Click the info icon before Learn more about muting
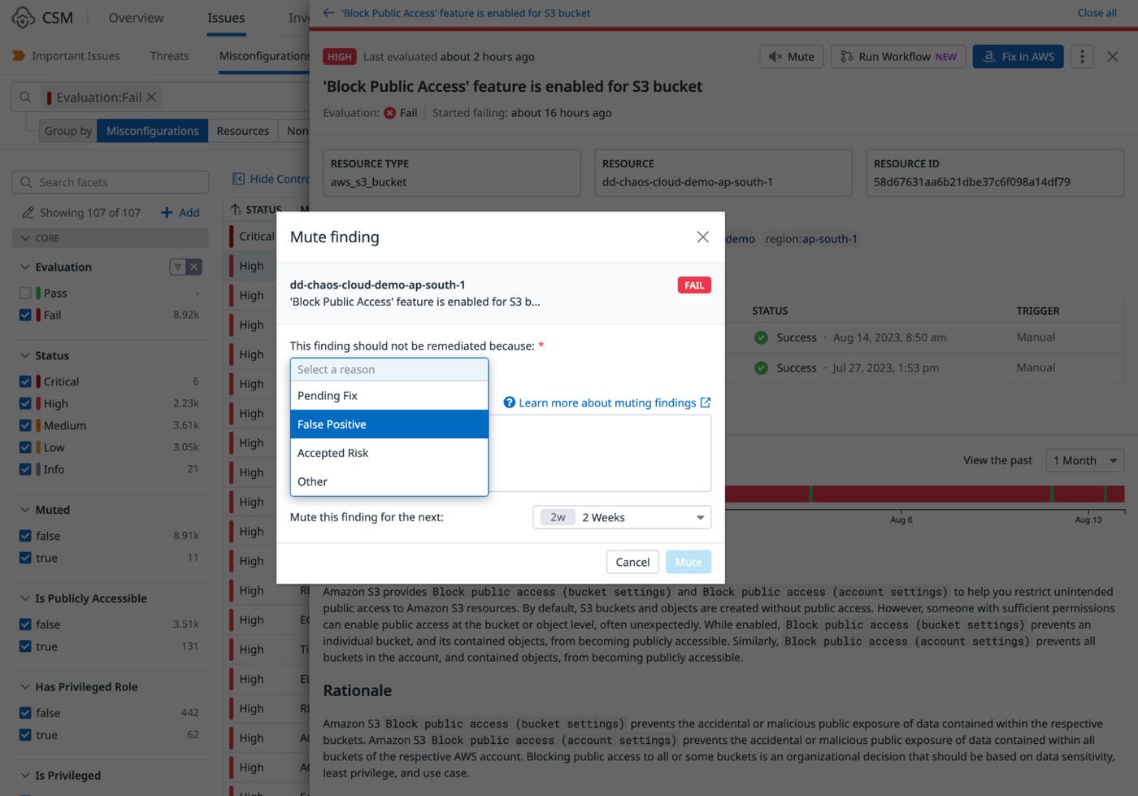This screenshot has height=796, width=1138. 509,402
